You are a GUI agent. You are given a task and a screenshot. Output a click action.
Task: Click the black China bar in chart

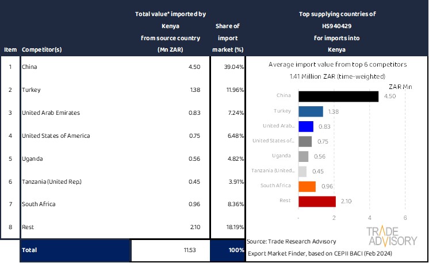(338, 96)
